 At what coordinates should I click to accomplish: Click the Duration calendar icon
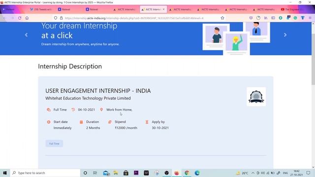pyautogui.click(x=81, y=122)
